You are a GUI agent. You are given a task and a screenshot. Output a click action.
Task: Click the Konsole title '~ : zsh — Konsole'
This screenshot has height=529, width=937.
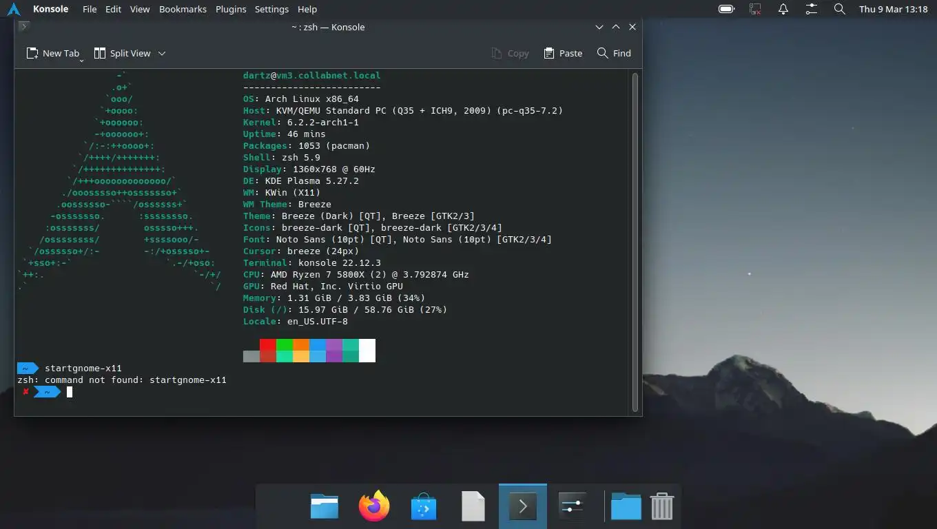pyautogui.click(x=328, y=27)
